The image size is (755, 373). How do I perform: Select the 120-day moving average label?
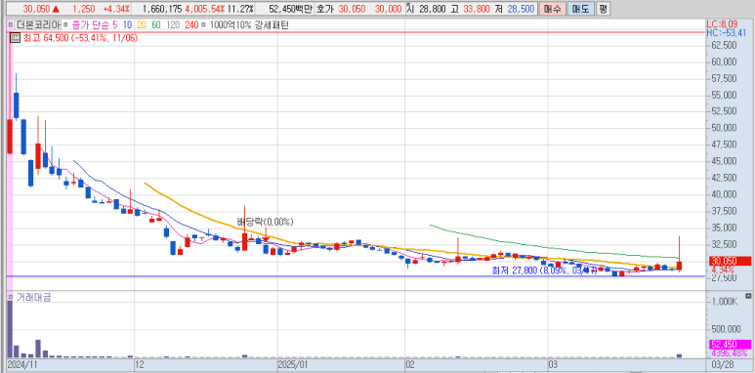(x=172, y=24)
